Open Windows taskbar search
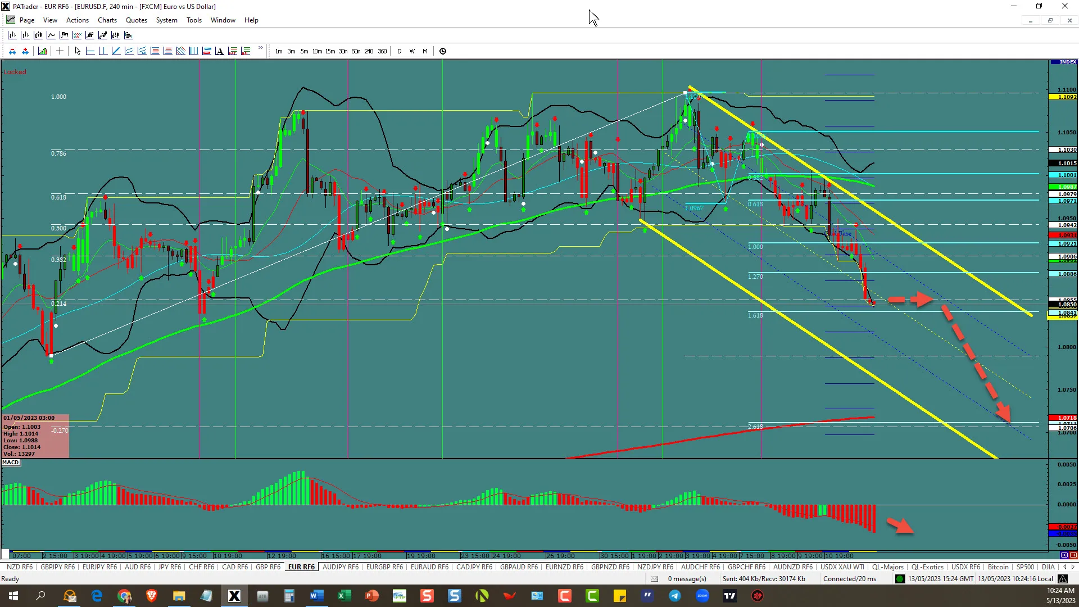 (40, 596)
